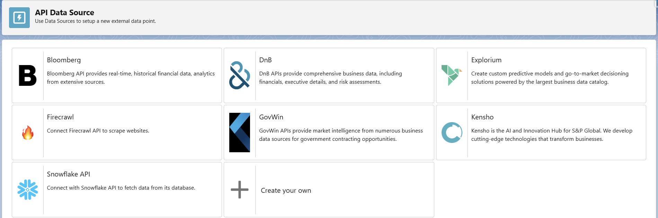The image size is (658, 218).
Task: Select the DnB ampersand logo
Action: tap(240, 75)
